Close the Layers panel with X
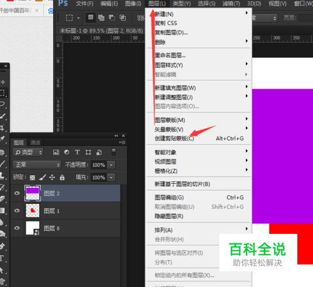Screen dimensions: 313x287 [123, 136]
